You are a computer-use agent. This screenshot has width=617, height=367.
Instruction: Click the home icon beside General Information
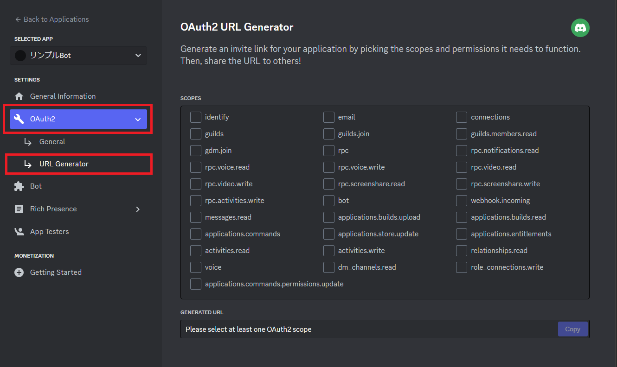point(19,96)
